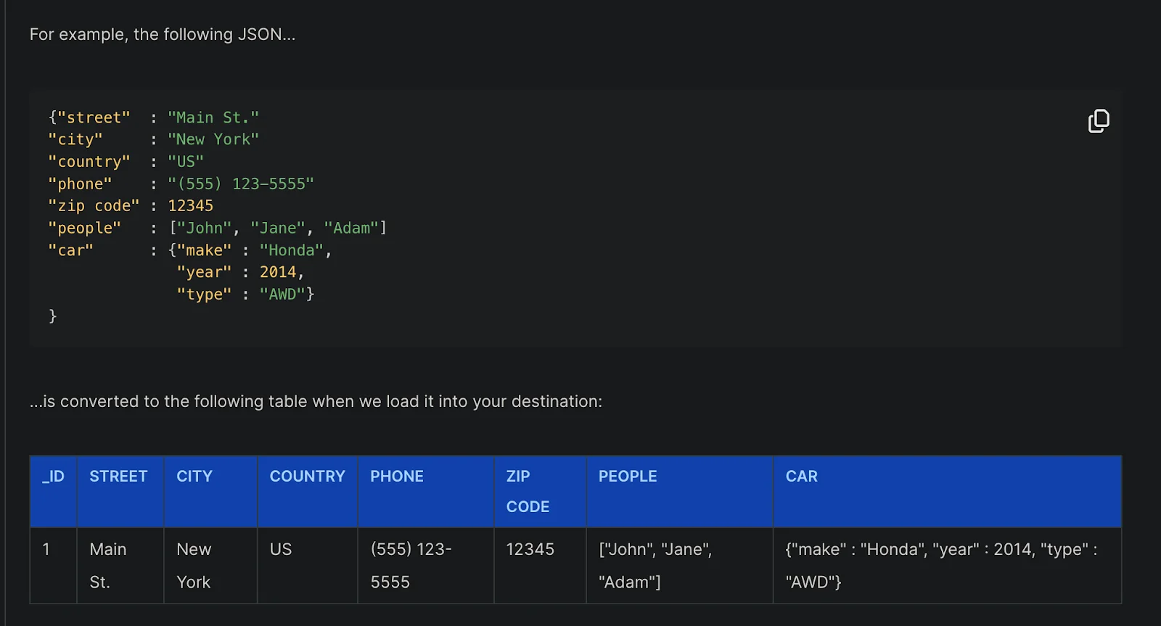Select the STREET column header
The height and width of the screenshot is (626, 1161).
(118, 477)
